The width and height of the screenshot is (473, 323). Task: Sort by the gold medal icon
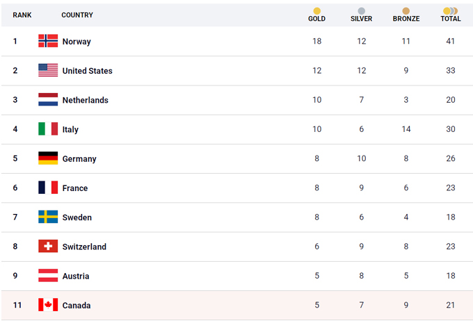316,11
